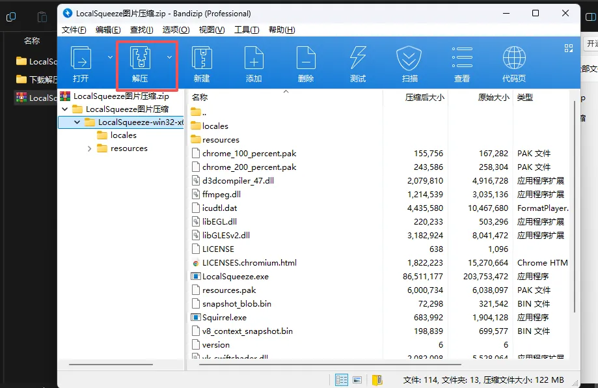Click the 代码页 (Code page) globe icon

point(514,57)
